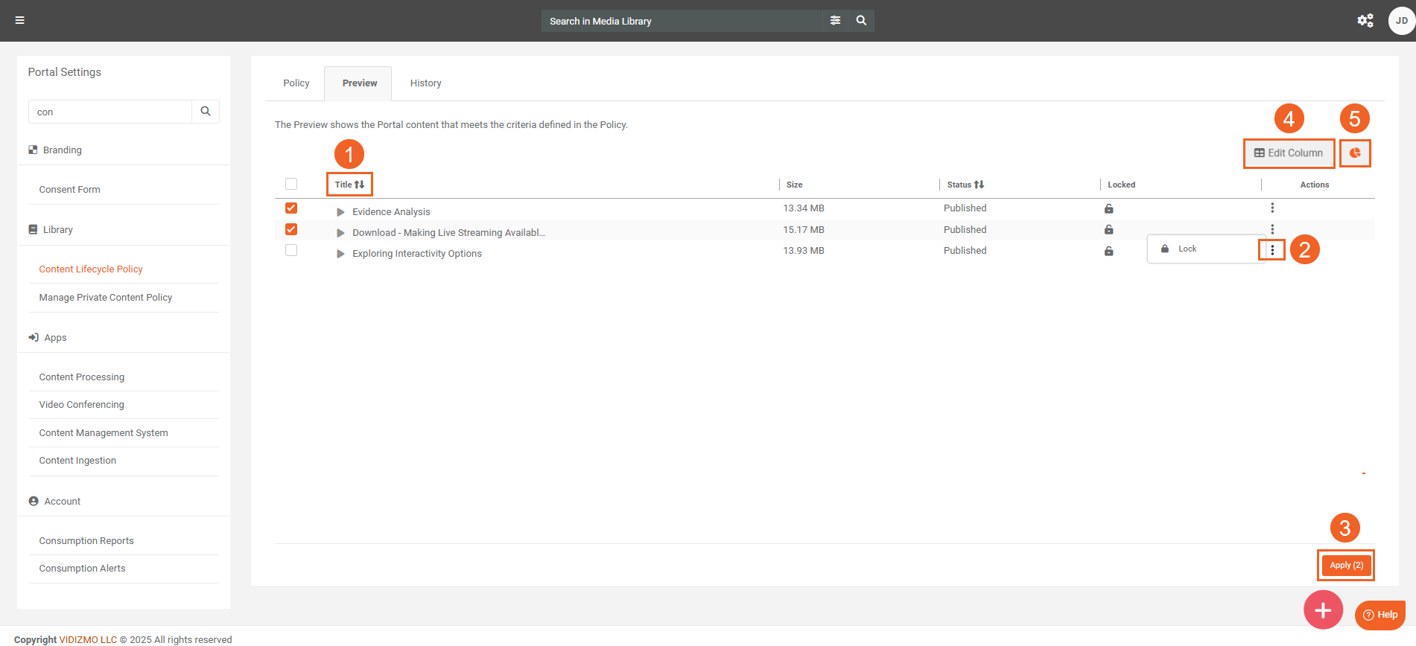Click the Media Library search magnifier icon
This screenshot has width=1416, height=646.
coord(861,21)
